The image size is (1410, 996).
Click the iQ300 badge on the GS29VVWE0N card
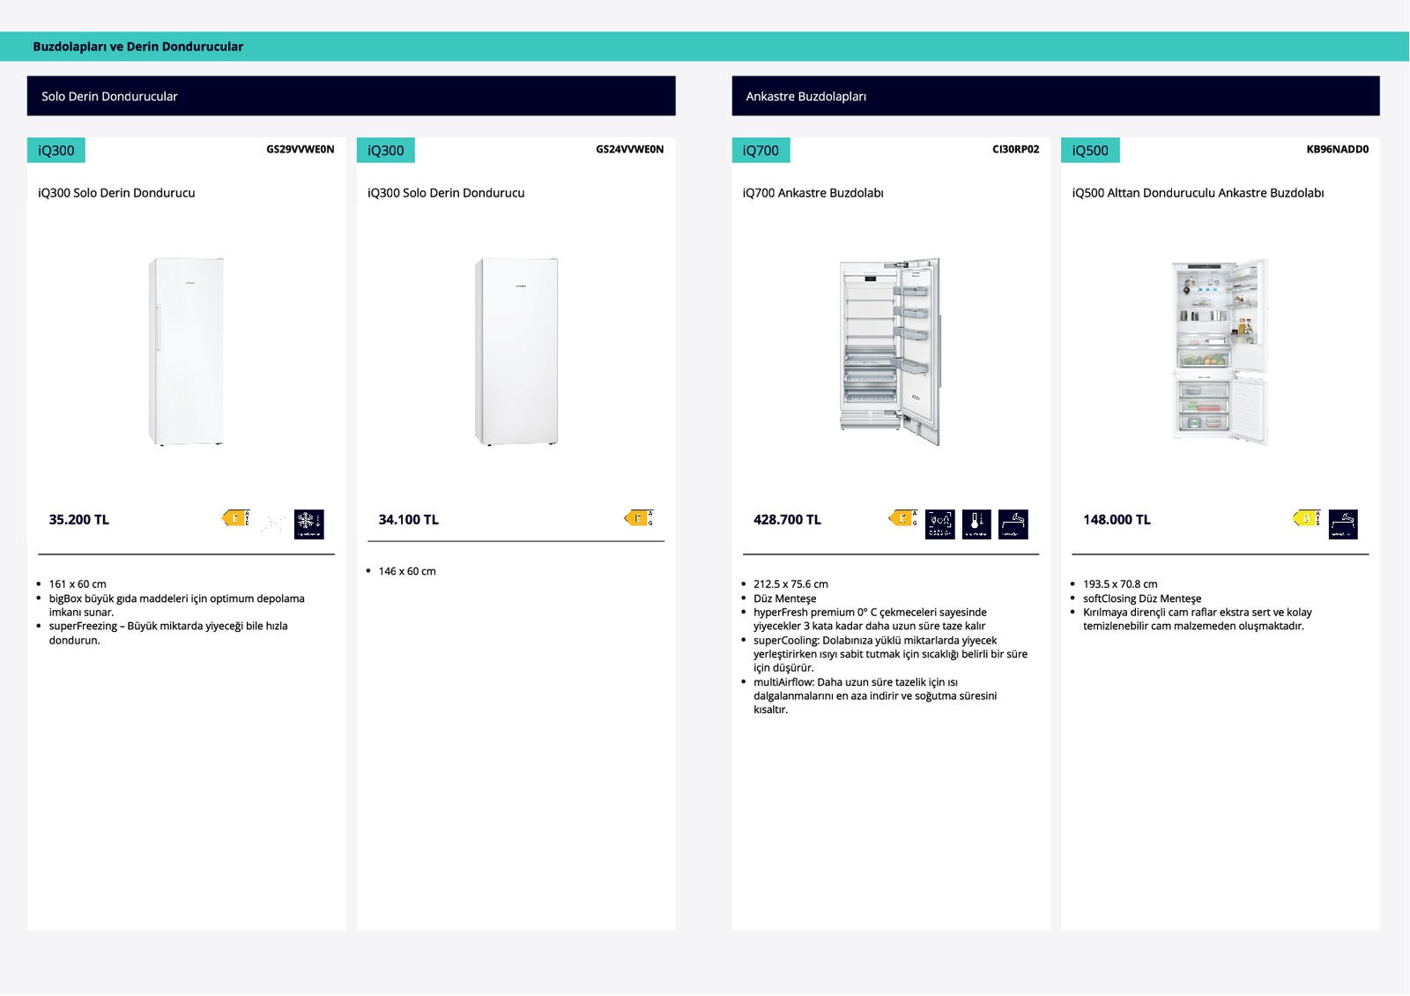point(56,151)
